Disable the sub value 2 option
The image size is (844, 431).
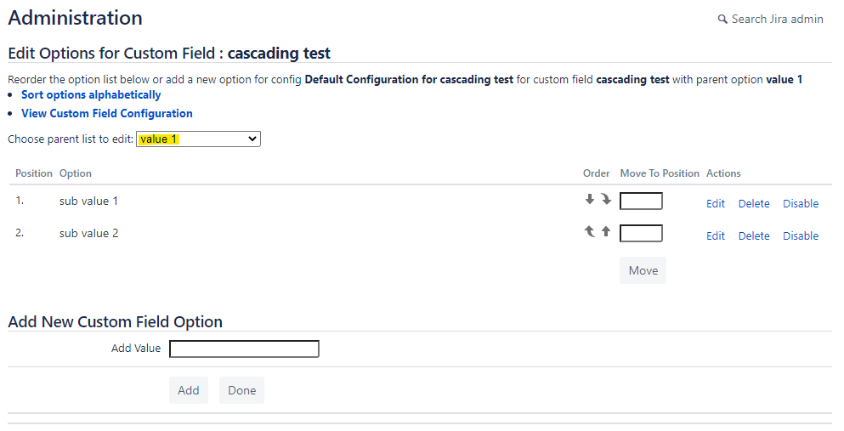801,236
